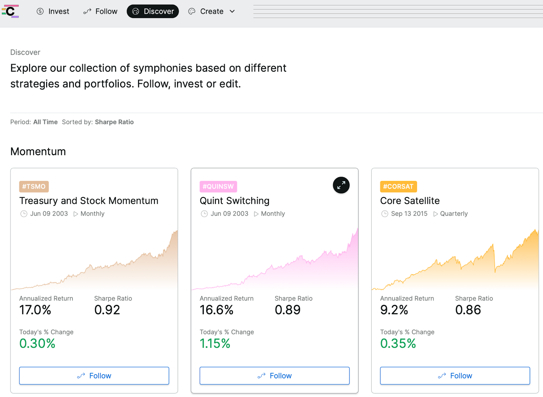The height and width of the screenshot is (397, 543).
Task: Click the play triangle icon beside Quarterly
Action: (x=435, y=214)
